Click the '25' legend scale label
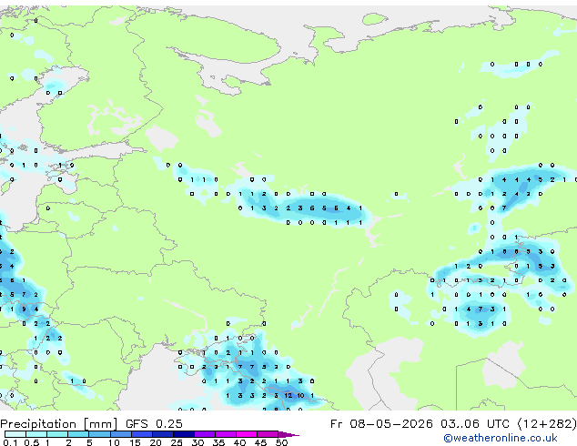Screen dimensions: 577x446 [x=177, y=442]
